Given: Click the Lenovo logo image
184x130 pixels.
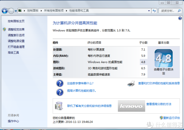Looking at the screenshot, I should click(x=132, y=106).
